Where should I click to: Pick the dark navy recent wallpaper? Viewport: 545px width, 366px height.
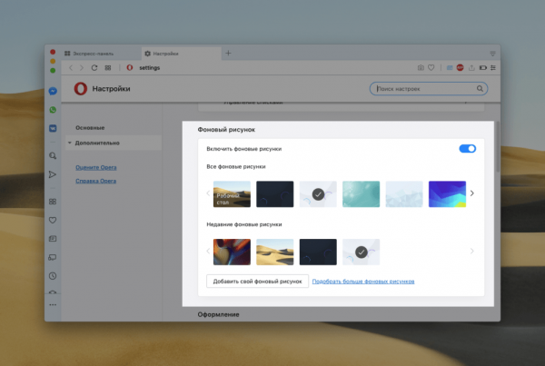(318, 252)
